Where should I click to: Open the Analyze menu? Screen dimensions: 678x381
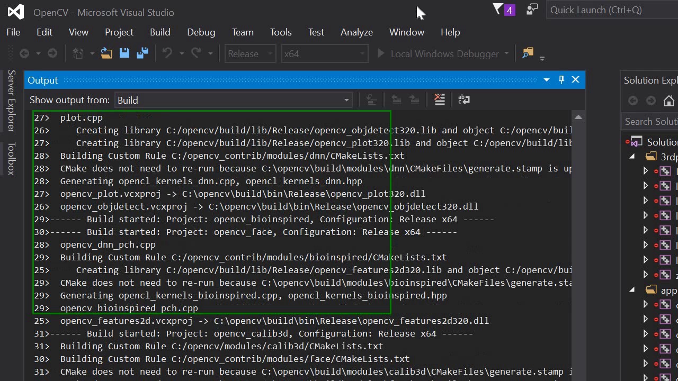[x=356, y=32]
